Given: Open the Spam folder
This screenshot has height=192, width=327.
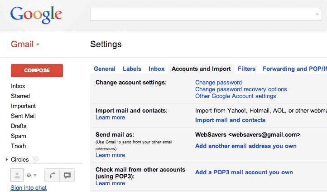Looking at the screenshot, I should [19, 136].
